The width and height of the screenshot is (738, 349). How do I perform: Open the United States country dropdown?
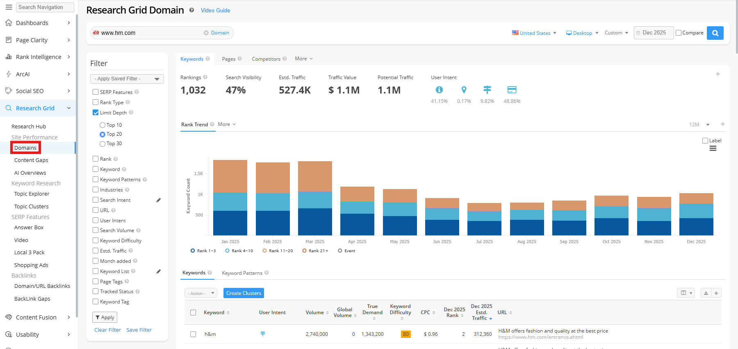click(x=534, y=33)
